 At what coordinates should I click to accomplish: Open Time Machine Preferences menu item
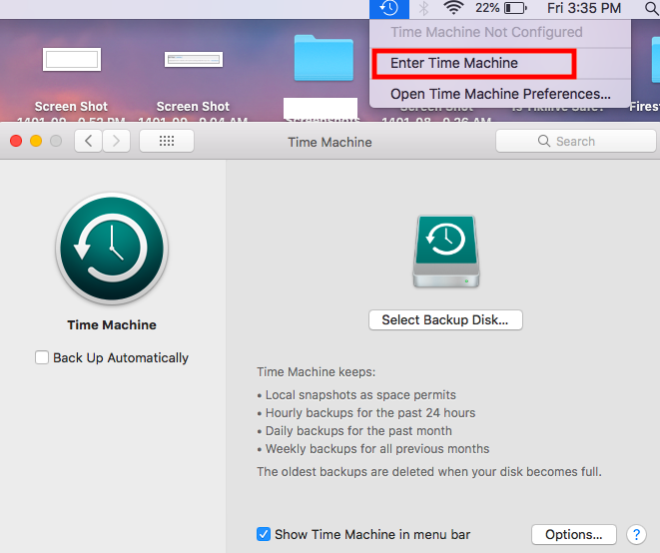(x=500, y=94)
